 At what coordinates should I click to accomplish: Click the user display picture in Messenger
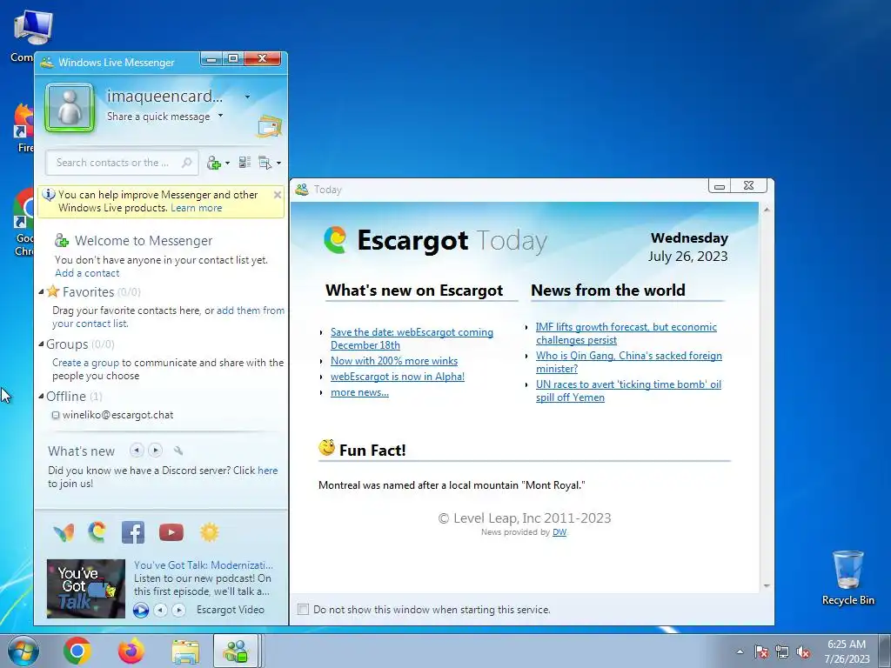[70, 107]
